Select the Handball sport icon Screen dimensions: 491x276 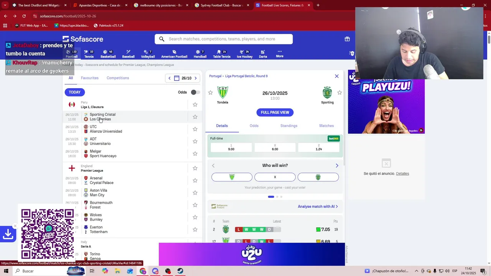200,54
